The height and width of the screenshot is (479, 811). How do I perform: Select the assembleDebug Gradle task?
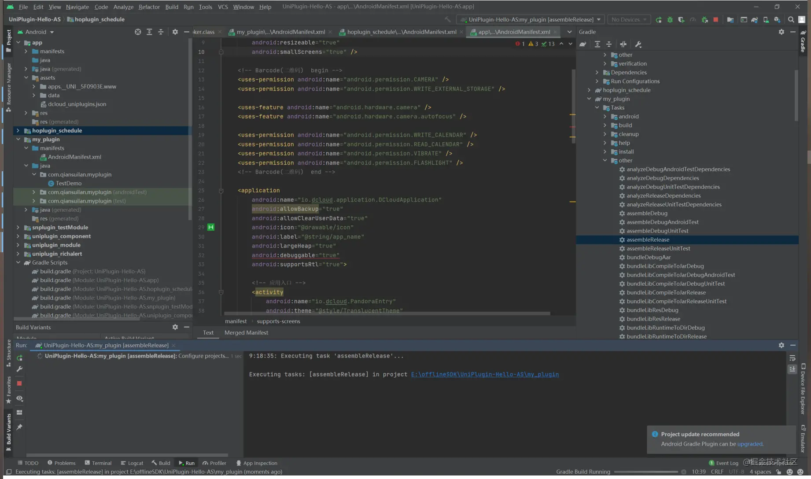pos(647,214)
